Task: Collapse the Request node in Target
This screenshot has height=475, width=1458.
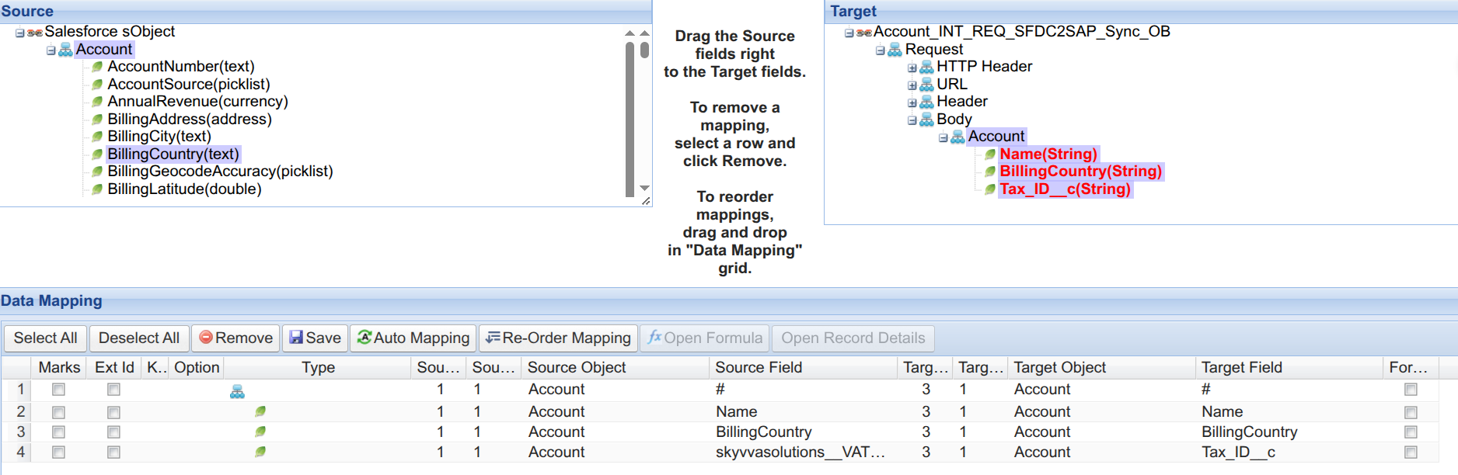Action: point(881,50)
